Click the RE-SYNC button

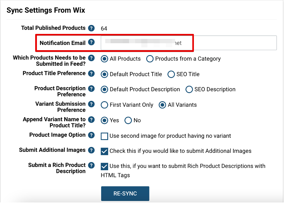[125, 194]
